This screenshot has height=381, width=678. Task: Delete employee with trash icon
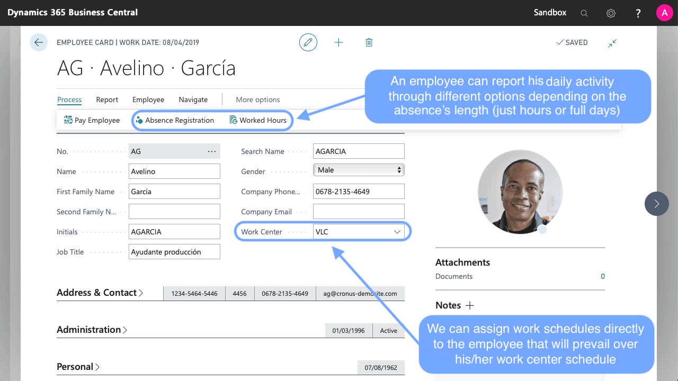coord(369,42)
